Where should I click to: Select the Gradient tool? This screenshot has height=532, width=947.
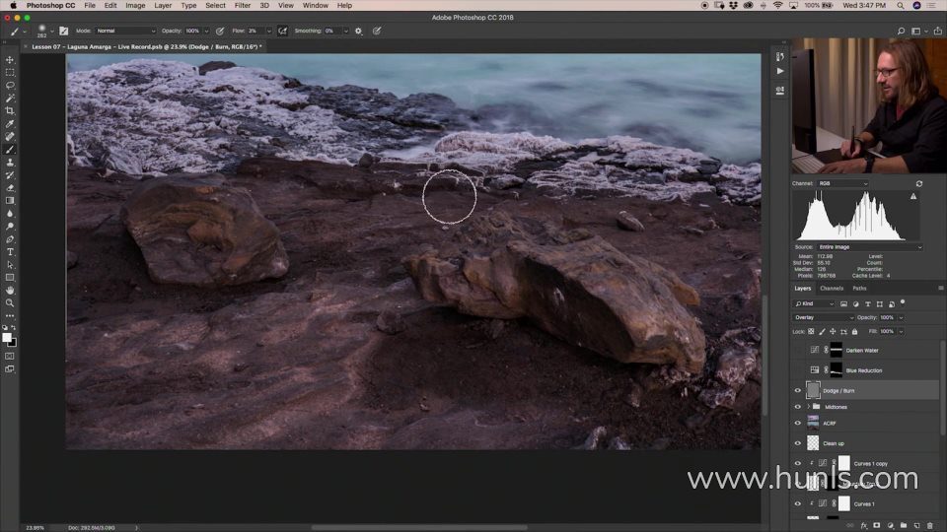(x=10, y=200)
